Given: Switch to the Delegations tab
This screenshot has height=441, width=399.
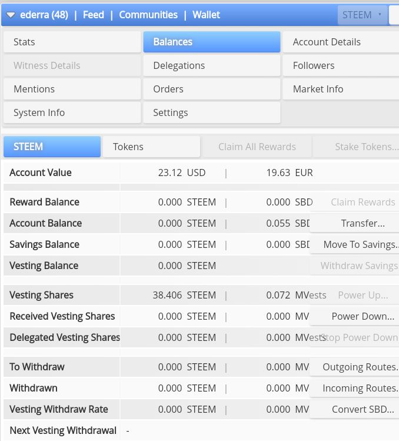Looking at the screenshot, I should [212, 65].
